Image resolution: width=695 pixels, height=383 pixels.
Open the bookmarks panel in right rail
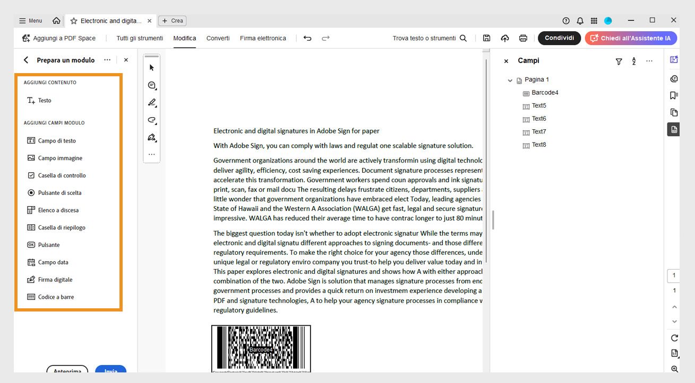pos(674,95)
